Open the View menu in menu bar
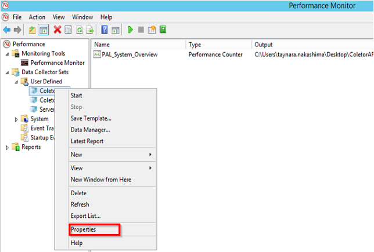This screenshot has width=374, height=252. click(59, 17)
